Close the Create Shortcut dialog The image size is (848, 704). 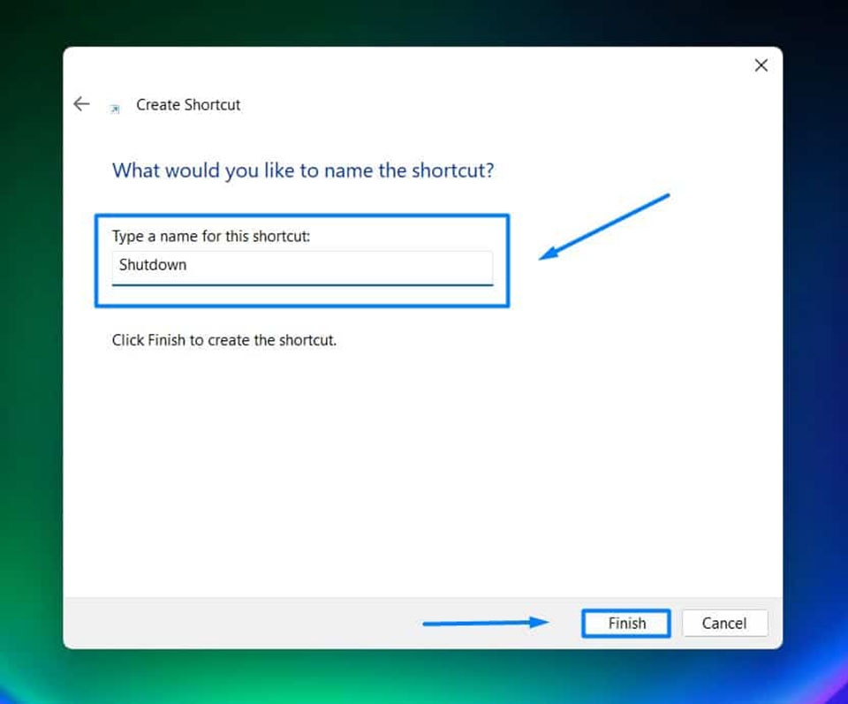point(761,65)
